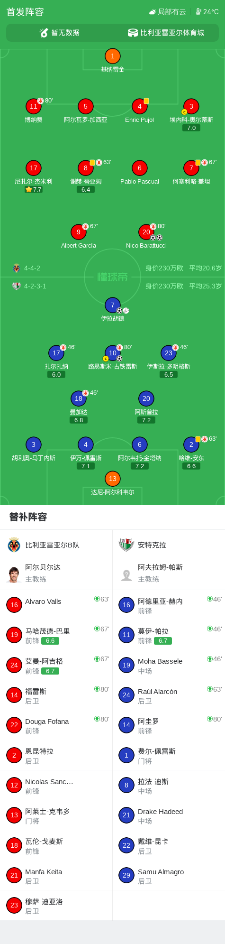
Task: Tap goalkeeper 达尼-阿尔科韦尔 number 13 badge
Action: click(112, 479)
